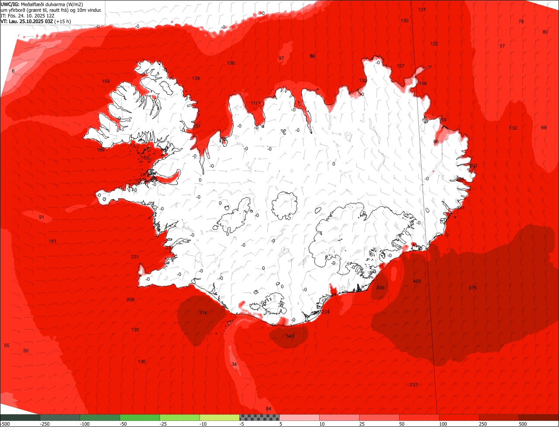Click the flux value 55 at the left edge
This screenshot has height=427, width=559.
pyautogui.click(x=7, y=345)
